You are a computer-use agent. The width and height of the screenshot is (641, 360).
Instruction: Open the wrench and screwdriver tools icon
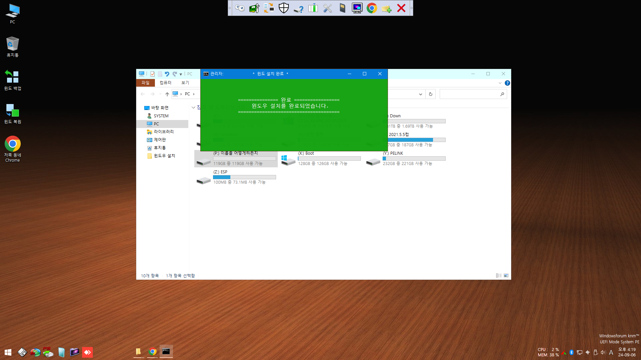[x=328, y=8]
